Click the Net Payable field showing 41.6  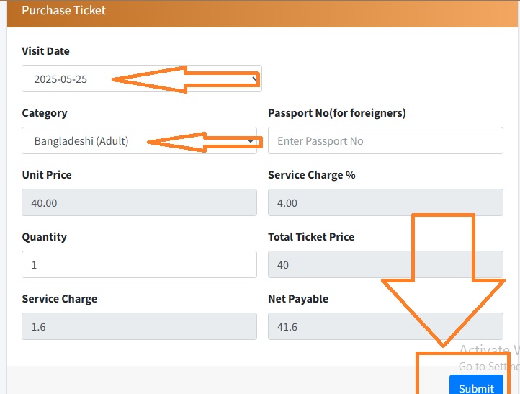(x=385, y=326)
